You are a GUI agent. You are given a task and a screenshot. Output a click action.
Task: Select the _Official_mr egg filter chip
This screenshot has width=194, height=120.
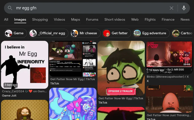tap(48, 33)
